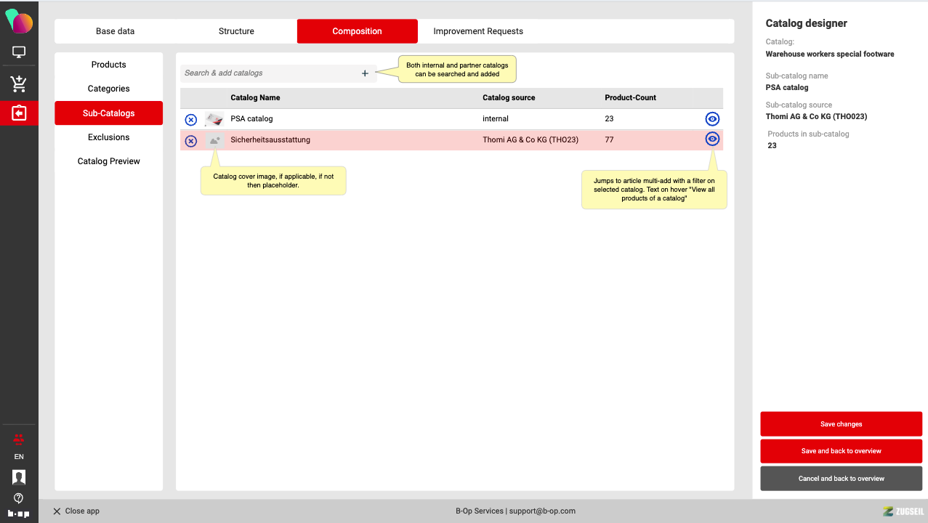This screenshot has height=523, width=928.
Task: Click the Save changes button
Action: point(841,424)
